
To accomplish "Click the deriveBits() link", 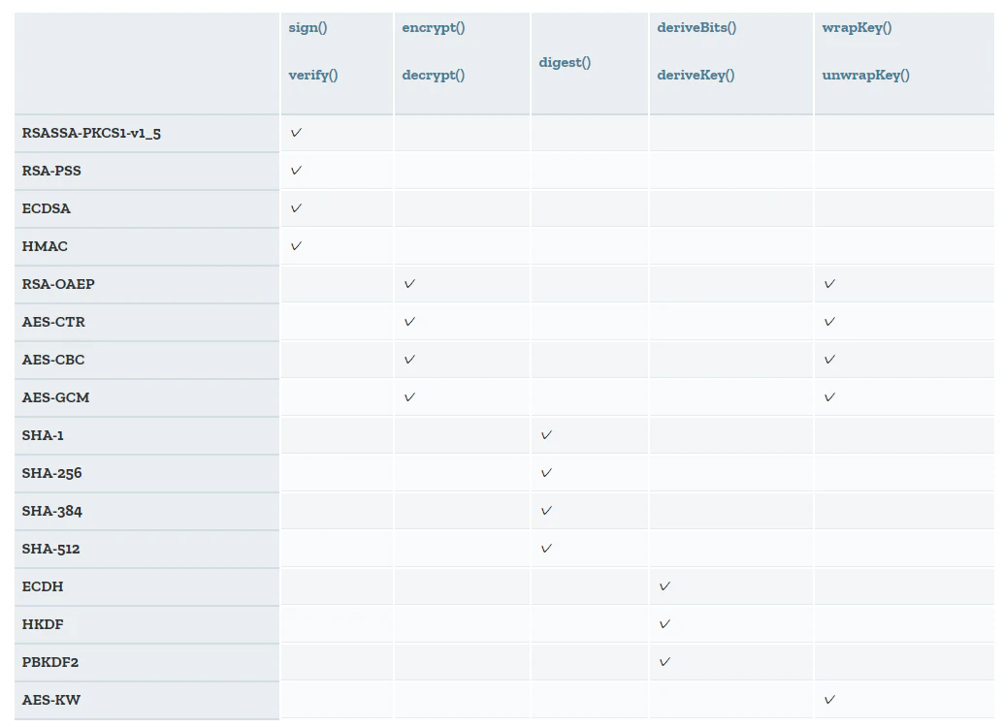I will pyautogui.click(x=696, y=27).
